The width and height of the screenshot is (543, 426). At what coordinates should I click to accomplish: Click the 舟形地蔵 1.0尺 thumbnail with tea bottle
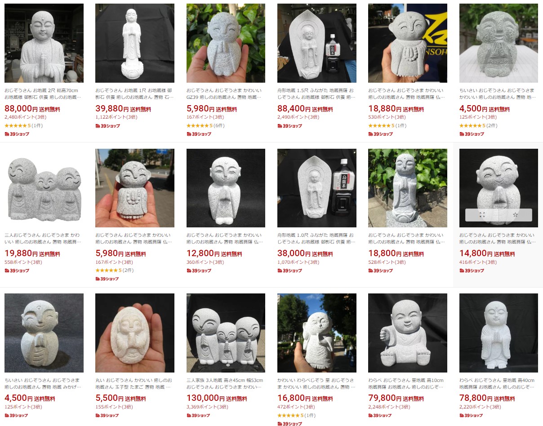click(x=317, y=188)
